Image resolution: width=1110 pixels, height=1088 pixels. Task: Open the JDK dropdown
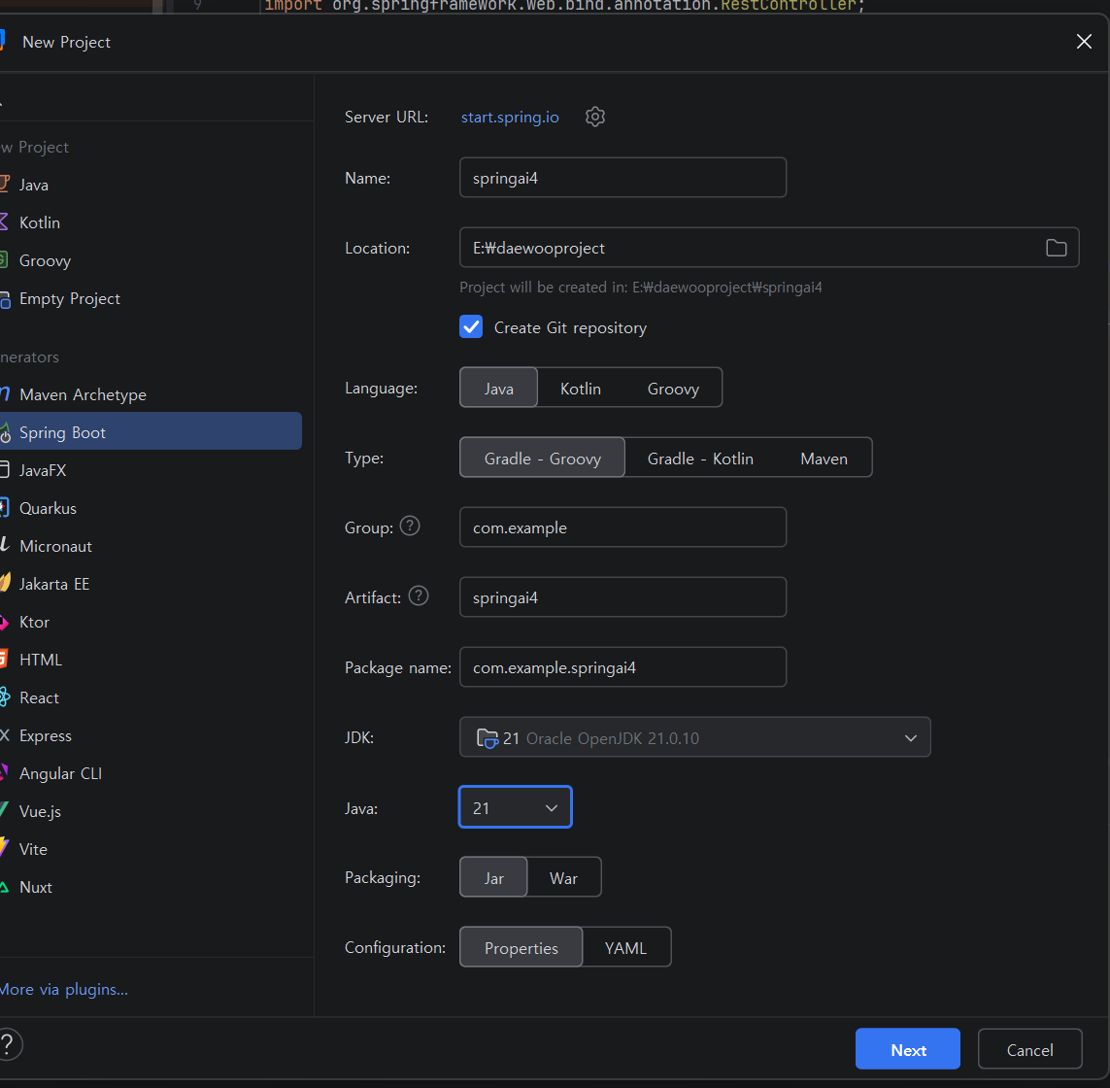click(694, 737)
